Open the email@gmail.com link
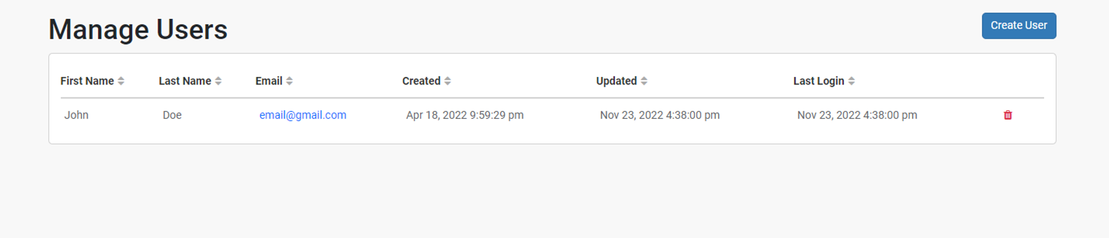Screen dimensions: 1109x238 303,115
